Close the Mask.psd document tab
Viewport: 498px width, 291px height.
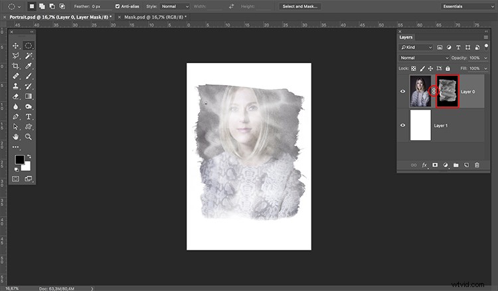click(x=120, y=17)
